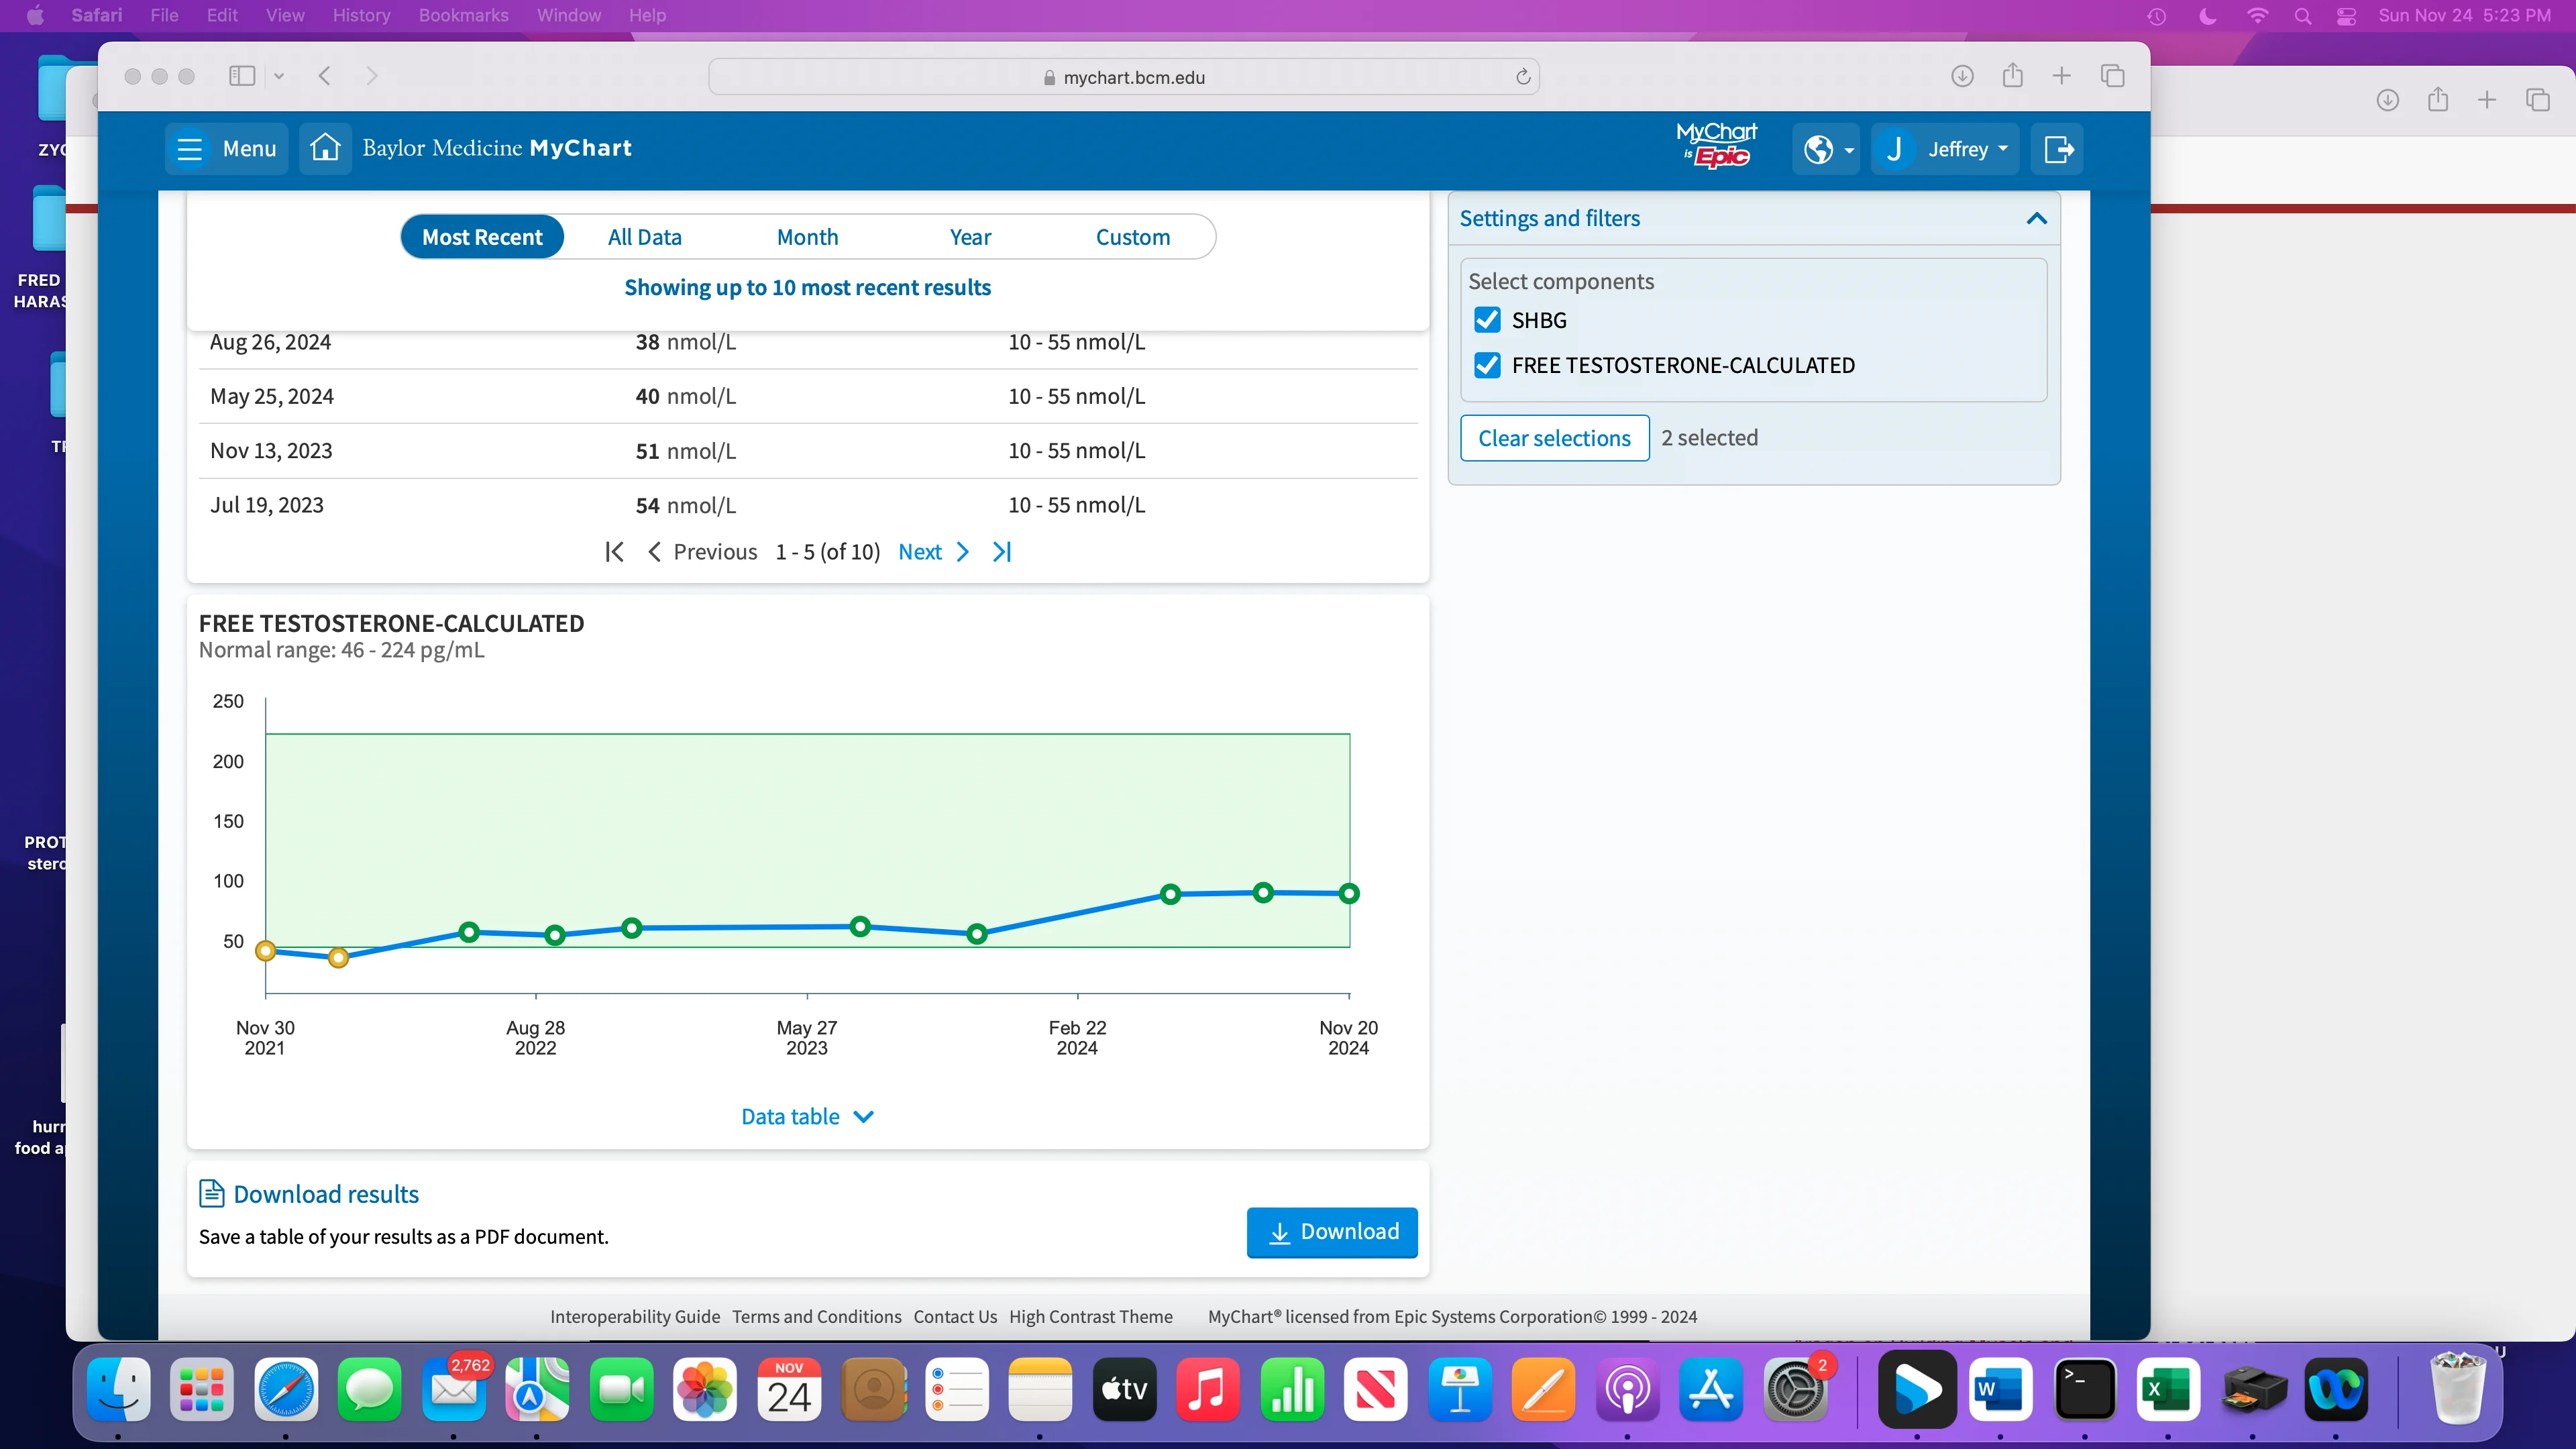This screenshot has width=2576, height=1449.
Task: Open the sidebar tab group dropdown arrow
Action: (x=279, y=76)
